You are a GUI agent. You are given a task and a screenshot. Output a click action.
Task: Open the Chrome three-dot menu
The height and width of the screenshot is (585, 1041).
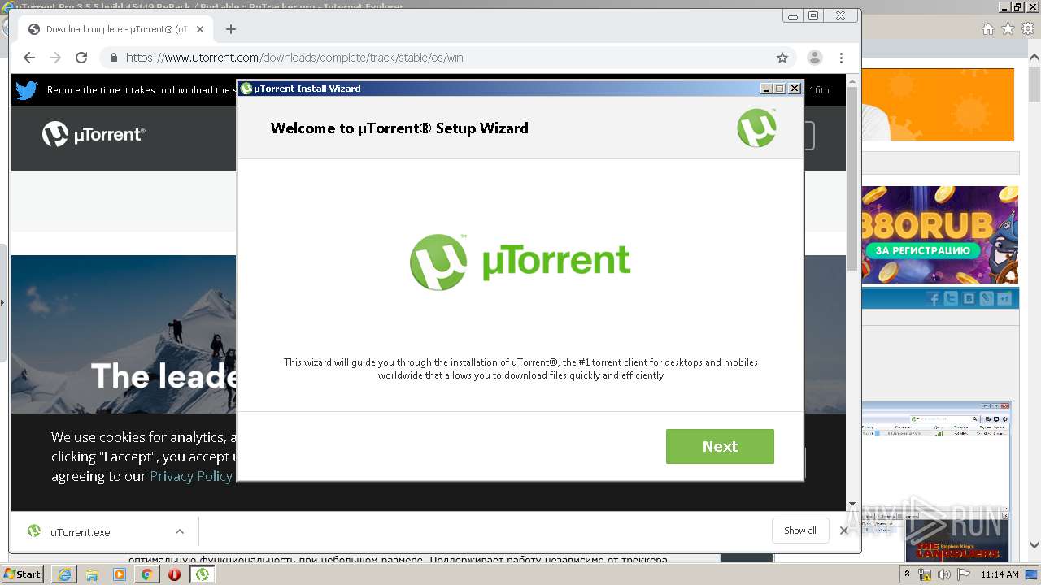point(842,58)
